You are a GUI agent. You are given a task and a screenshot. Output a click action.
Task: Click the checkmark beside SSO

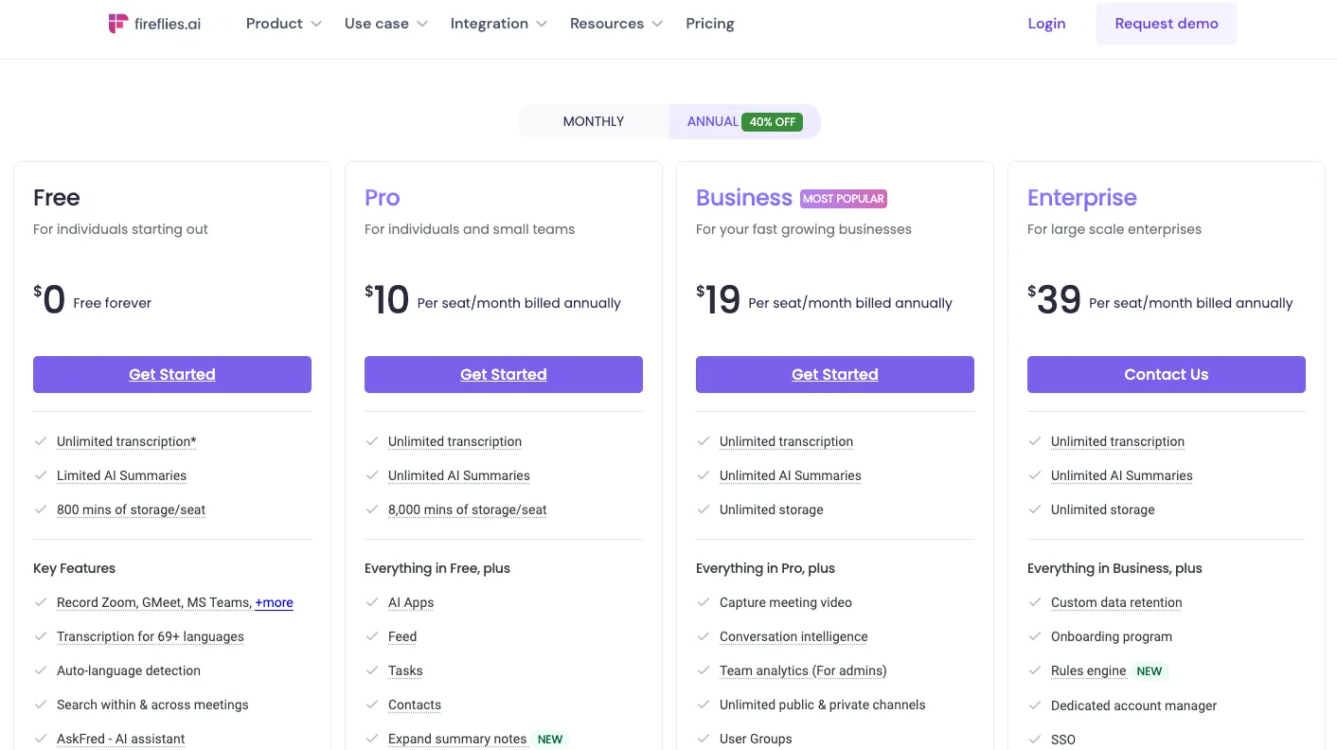(1035, 740)
